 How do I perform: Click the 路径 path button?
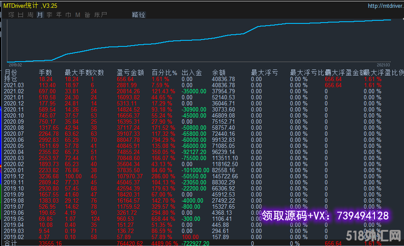[x=139, y=15]
